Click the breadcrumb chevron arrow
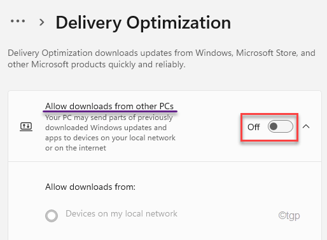The image size is (327, 240). tap(42, 22)
